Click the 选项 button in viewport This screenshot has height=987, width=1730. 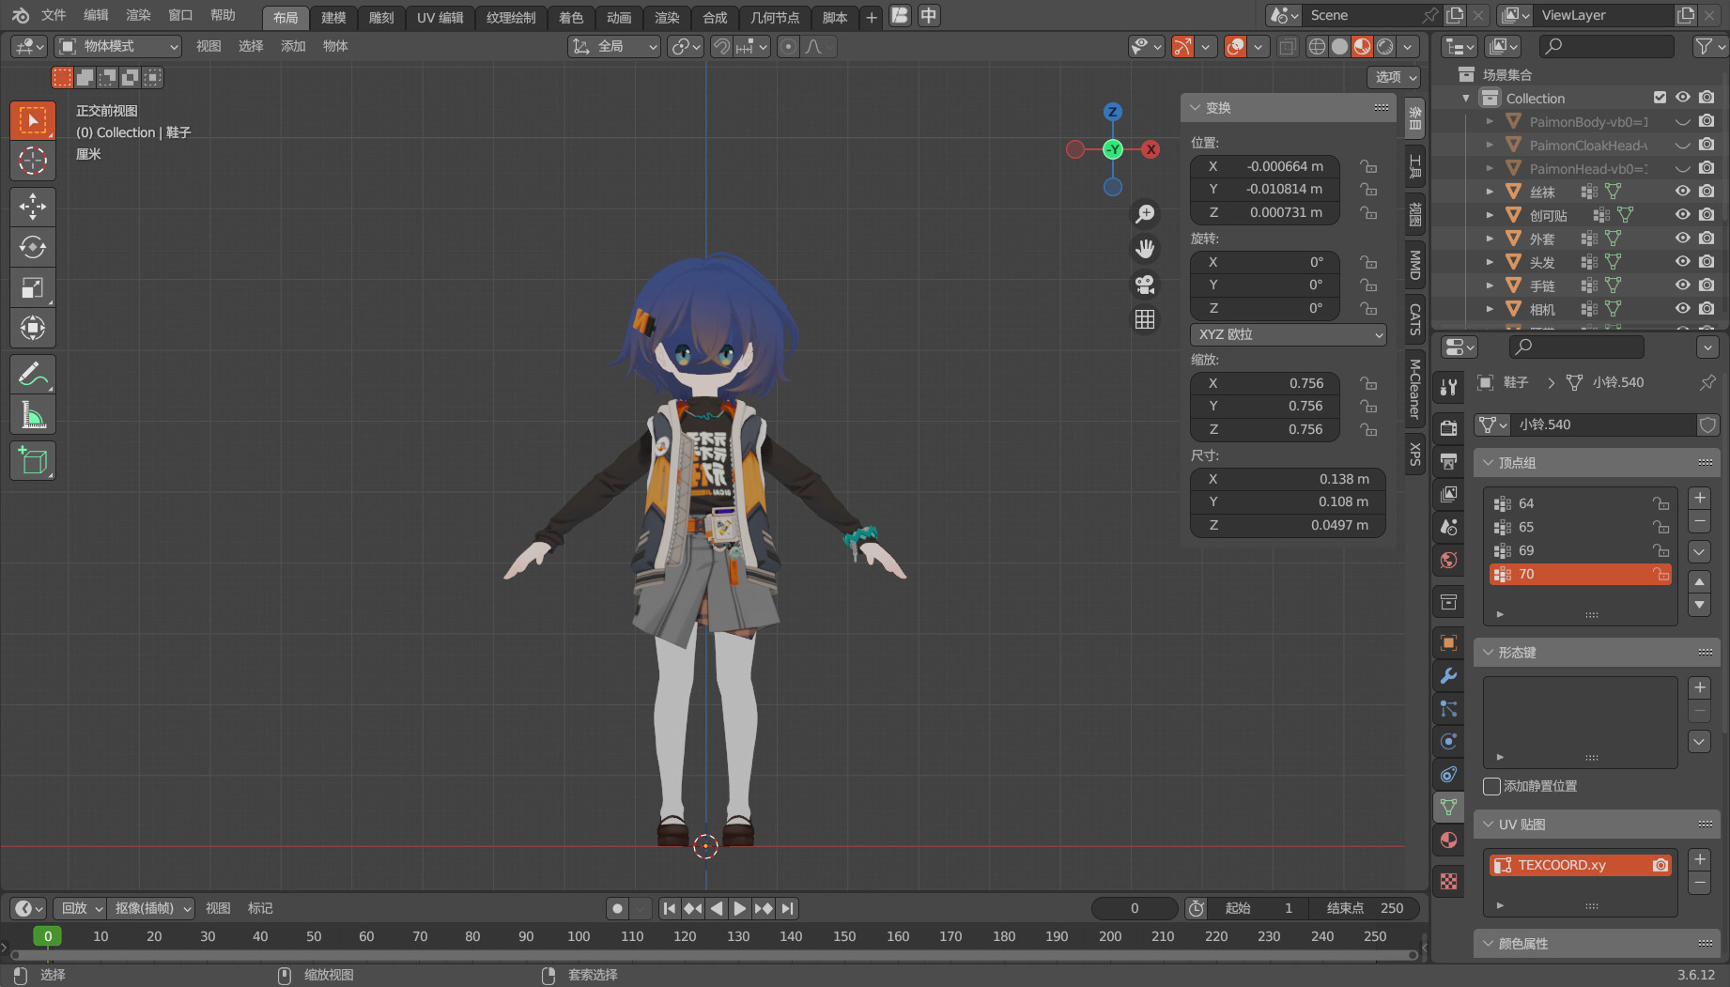click(1393, 77)
